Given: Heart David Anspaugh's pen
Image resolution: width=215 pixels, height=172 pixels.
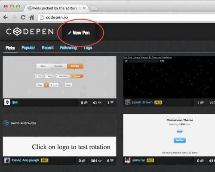Looking at the screenshot, I should click(x=111, y=161).
